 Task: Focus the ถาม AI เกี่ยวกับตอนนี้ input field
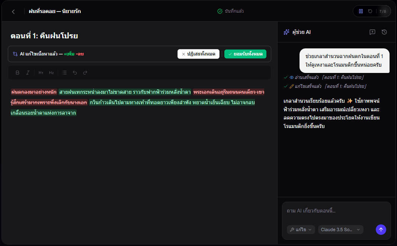coord(336,211)
